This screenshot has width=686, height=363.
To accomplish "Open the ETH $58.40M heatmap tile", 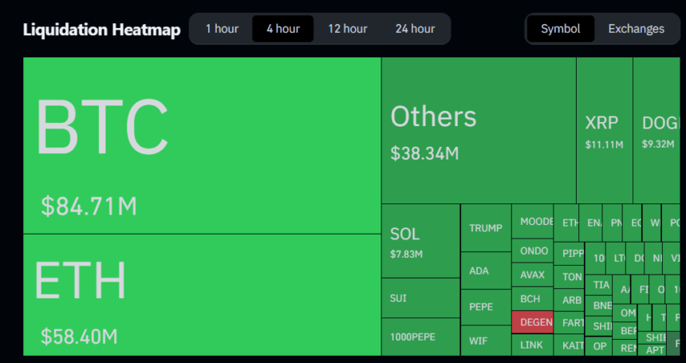I will (x=202, y=294).
